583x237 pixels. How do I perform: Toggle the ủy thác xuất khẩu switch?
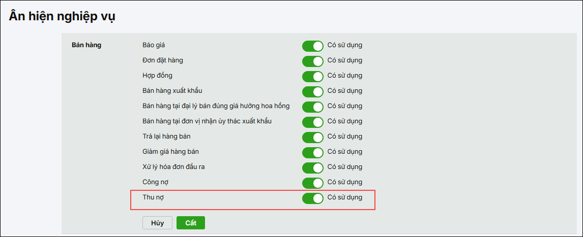pos(313,122)
